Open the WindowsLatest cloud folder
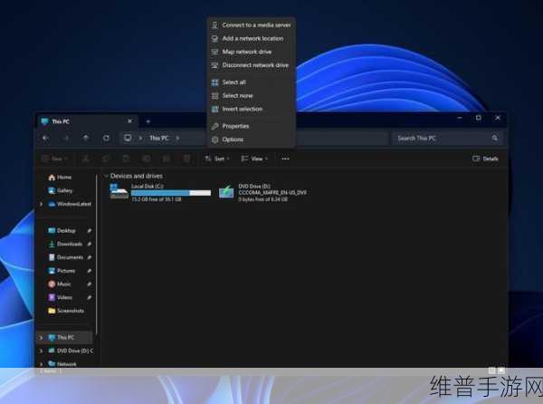Screen dimensions: 543x404 click(x=70, y=204)
